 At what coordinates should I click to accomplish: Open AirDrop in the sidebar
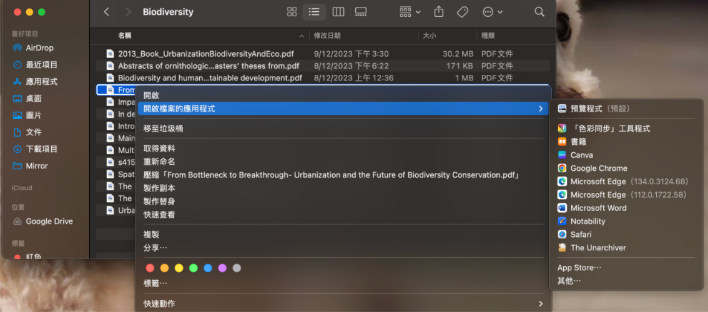click(x=39, y=48)
